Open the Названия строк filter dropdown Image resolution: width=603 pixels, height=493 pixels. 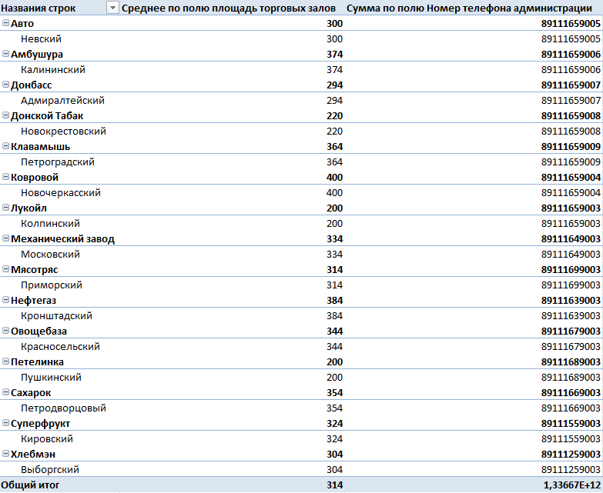[x=112, y=8]
